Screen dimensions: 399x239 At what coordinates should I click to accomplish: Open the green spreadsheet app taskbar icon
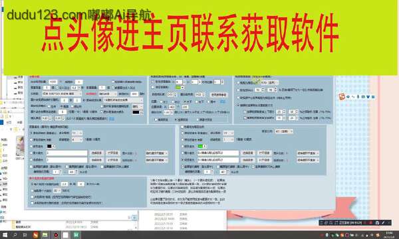[76, 235]
